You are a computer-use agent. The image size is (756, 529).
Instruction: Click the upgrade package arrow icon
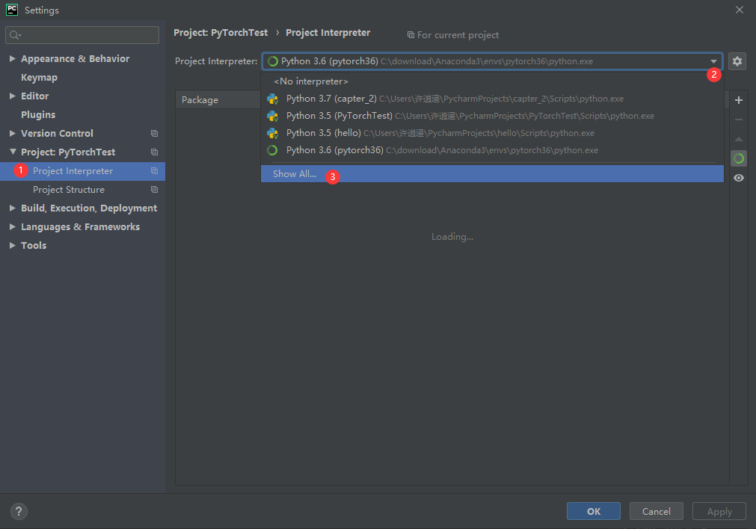(x=738, y=138)
